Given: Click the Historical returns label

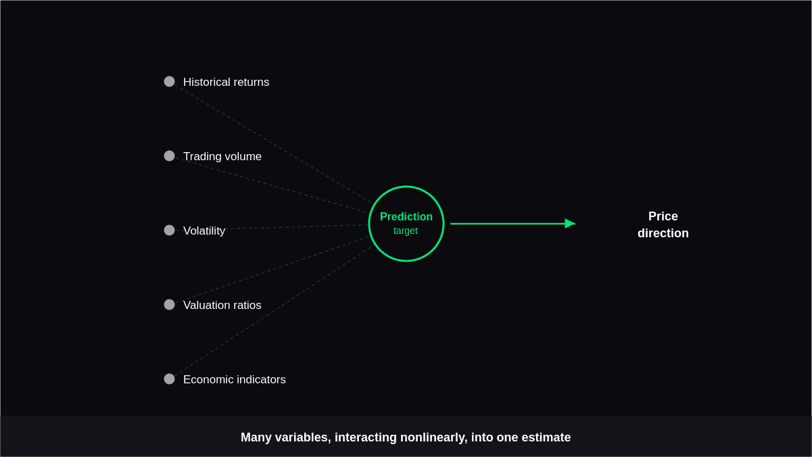Looking at the screenshot, I should [x=226, y=82].
